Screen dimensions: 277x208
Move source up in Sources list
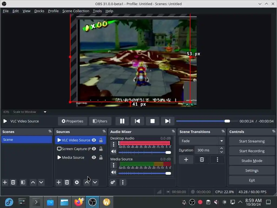(87, 182)
